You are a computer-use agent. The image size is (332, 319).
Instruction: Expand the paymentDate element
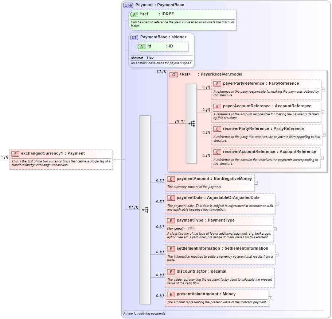277,204
